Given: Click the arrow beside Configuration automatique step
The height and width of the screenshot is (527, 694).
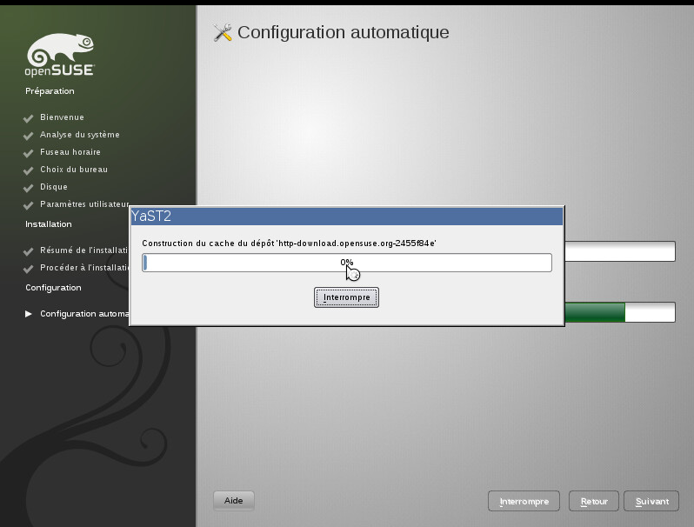Looking at the screenshot, I should click(29, 314).
